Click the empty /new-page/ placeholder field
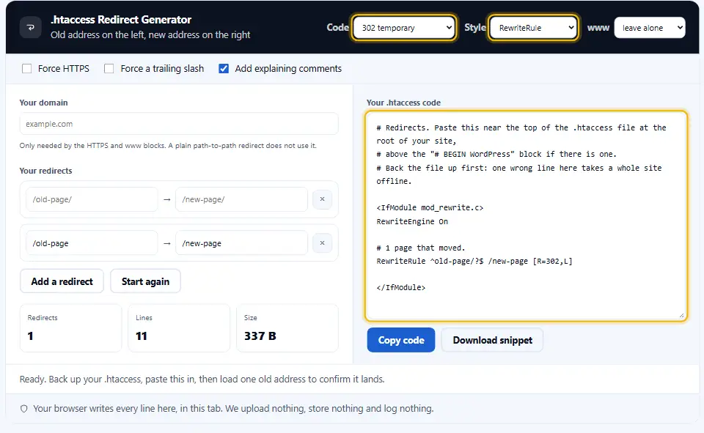 pos(241,199)
